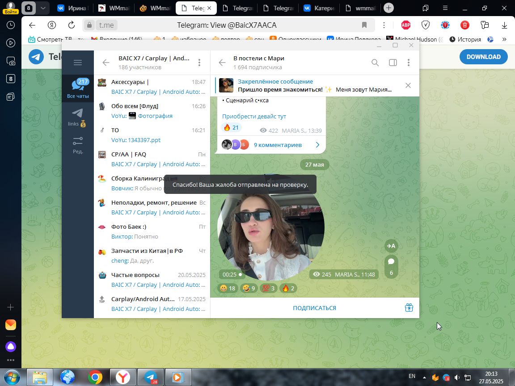Toggle the right sidebar panel icon
515x386 pixels.
pyautogui.click(x=393, y=63)
